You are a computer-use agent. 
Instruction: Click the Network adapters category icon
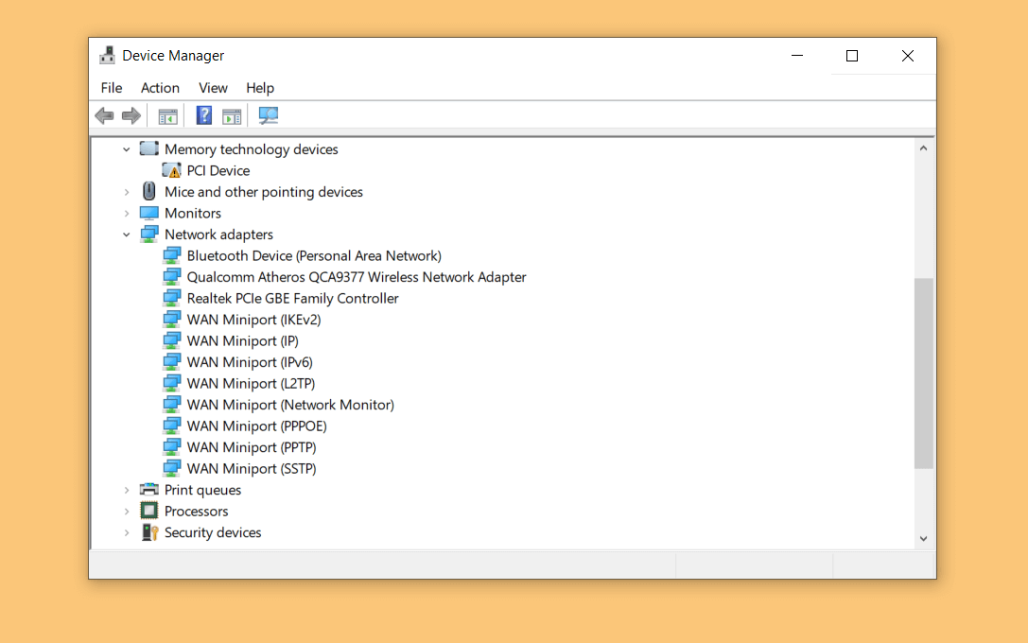(149, 234)
